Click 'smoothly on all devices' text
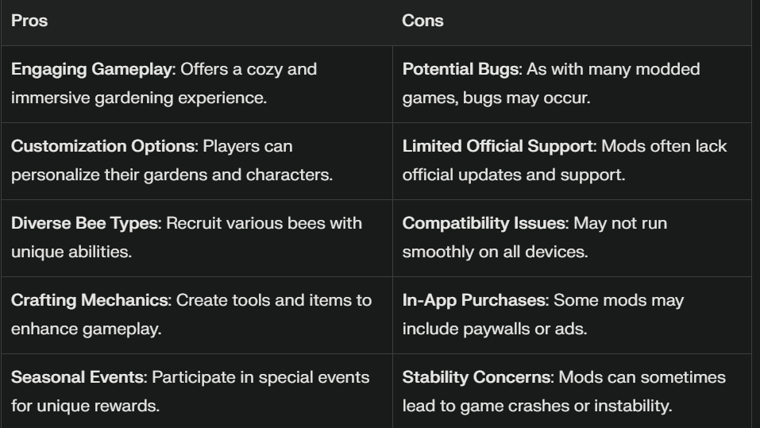Screen dimensions: 760x428 [x=495, y=252]
